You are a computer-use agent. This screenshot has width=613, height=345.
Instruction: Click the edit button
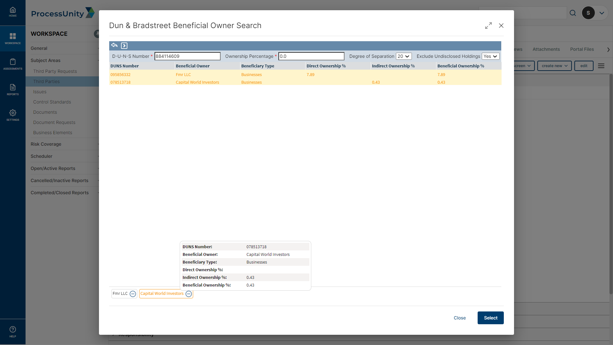tap(584, 66)
